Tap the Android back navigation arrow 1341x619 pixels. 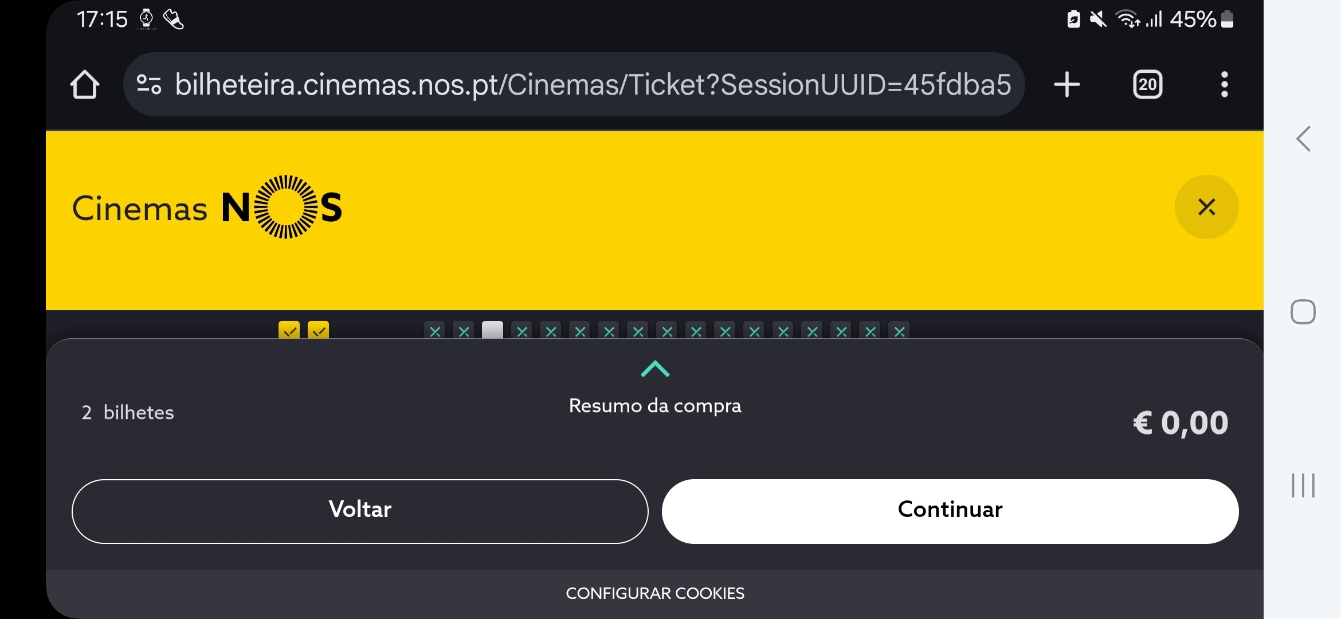[x=1303, y=139]
